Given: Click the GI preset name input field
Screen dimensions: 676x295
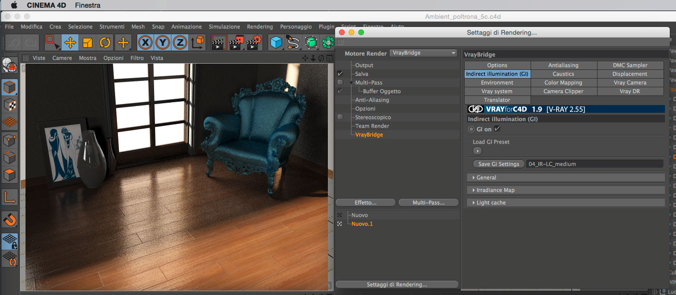Looking at the screenshot, I should tap(595, 164).
